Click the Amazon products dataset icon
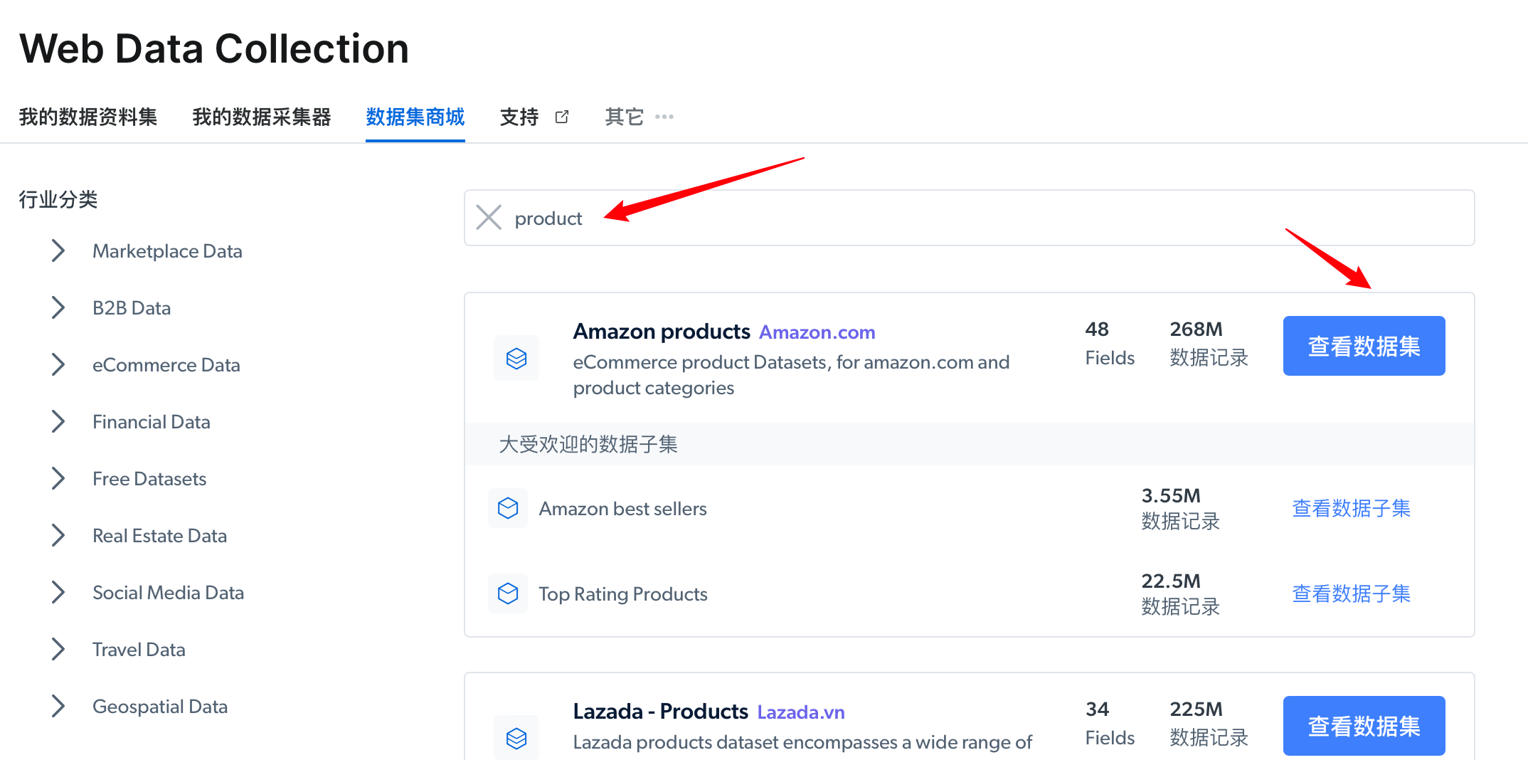 point(516,358)
